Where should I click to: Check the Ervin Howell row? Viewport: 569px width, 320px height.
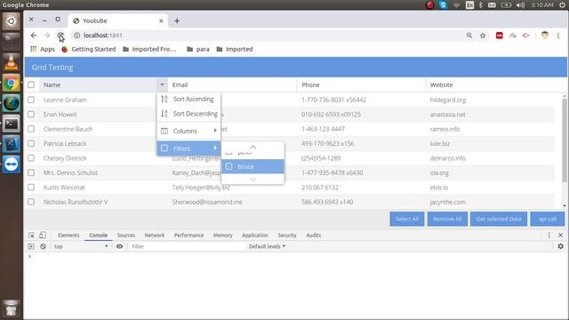31,115
